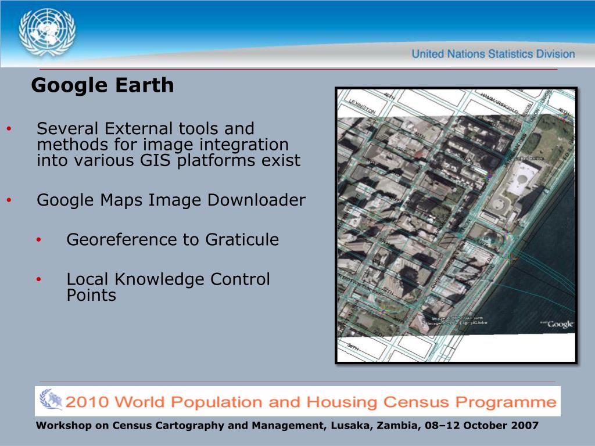
Task: Click the 'Local Knowledge Control Points' sub-bullet
Action: [168, 287]
